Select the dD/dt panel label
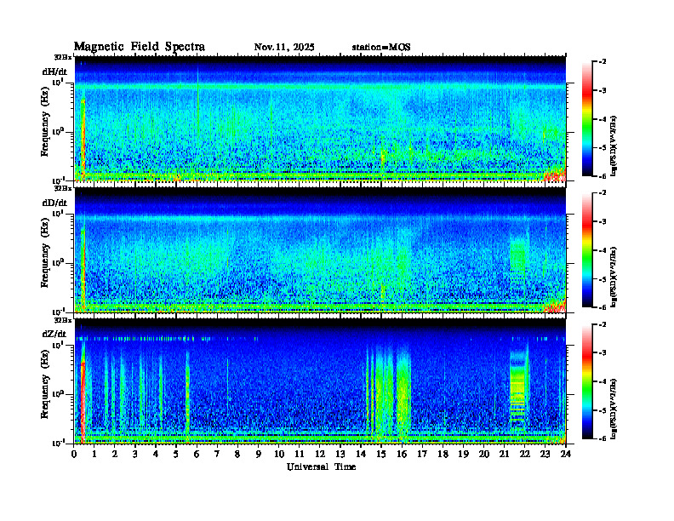 pos(54,203)
